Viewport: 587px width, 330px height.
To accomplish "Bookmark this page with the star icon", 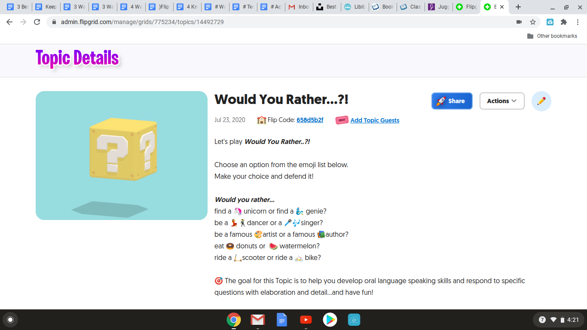I will [533, 22].
